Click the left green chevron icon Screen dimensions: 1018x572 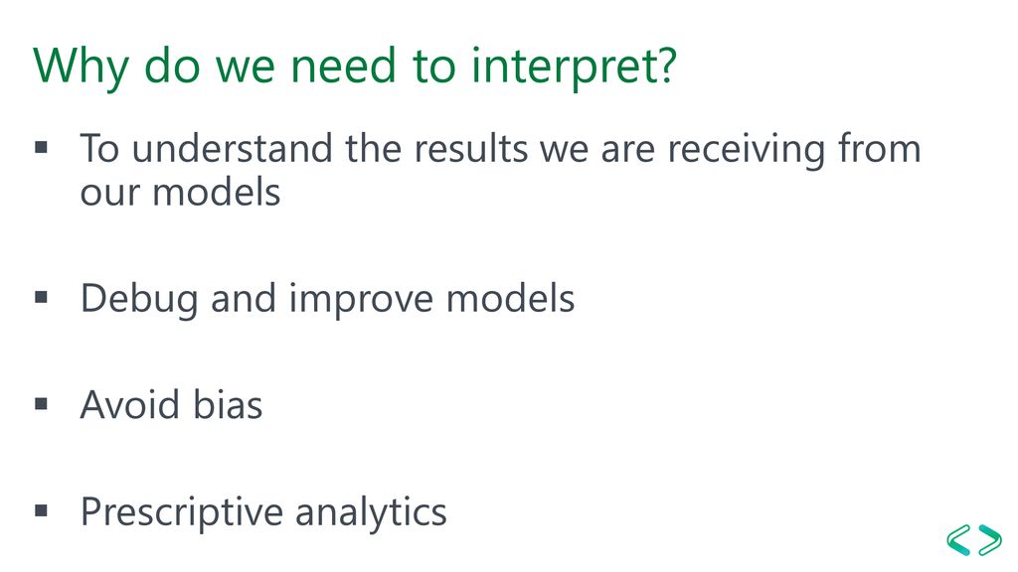pos(959,539)
